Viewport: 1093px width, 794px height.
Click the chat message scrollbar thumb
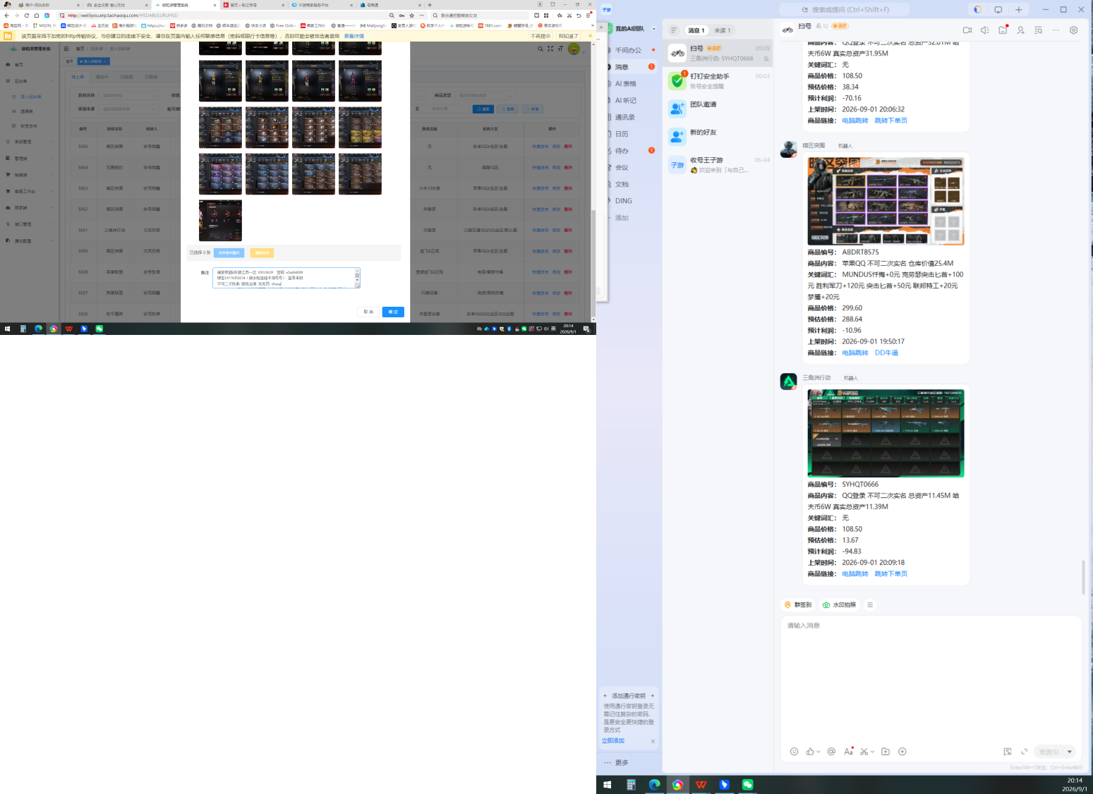point(1083,578)
